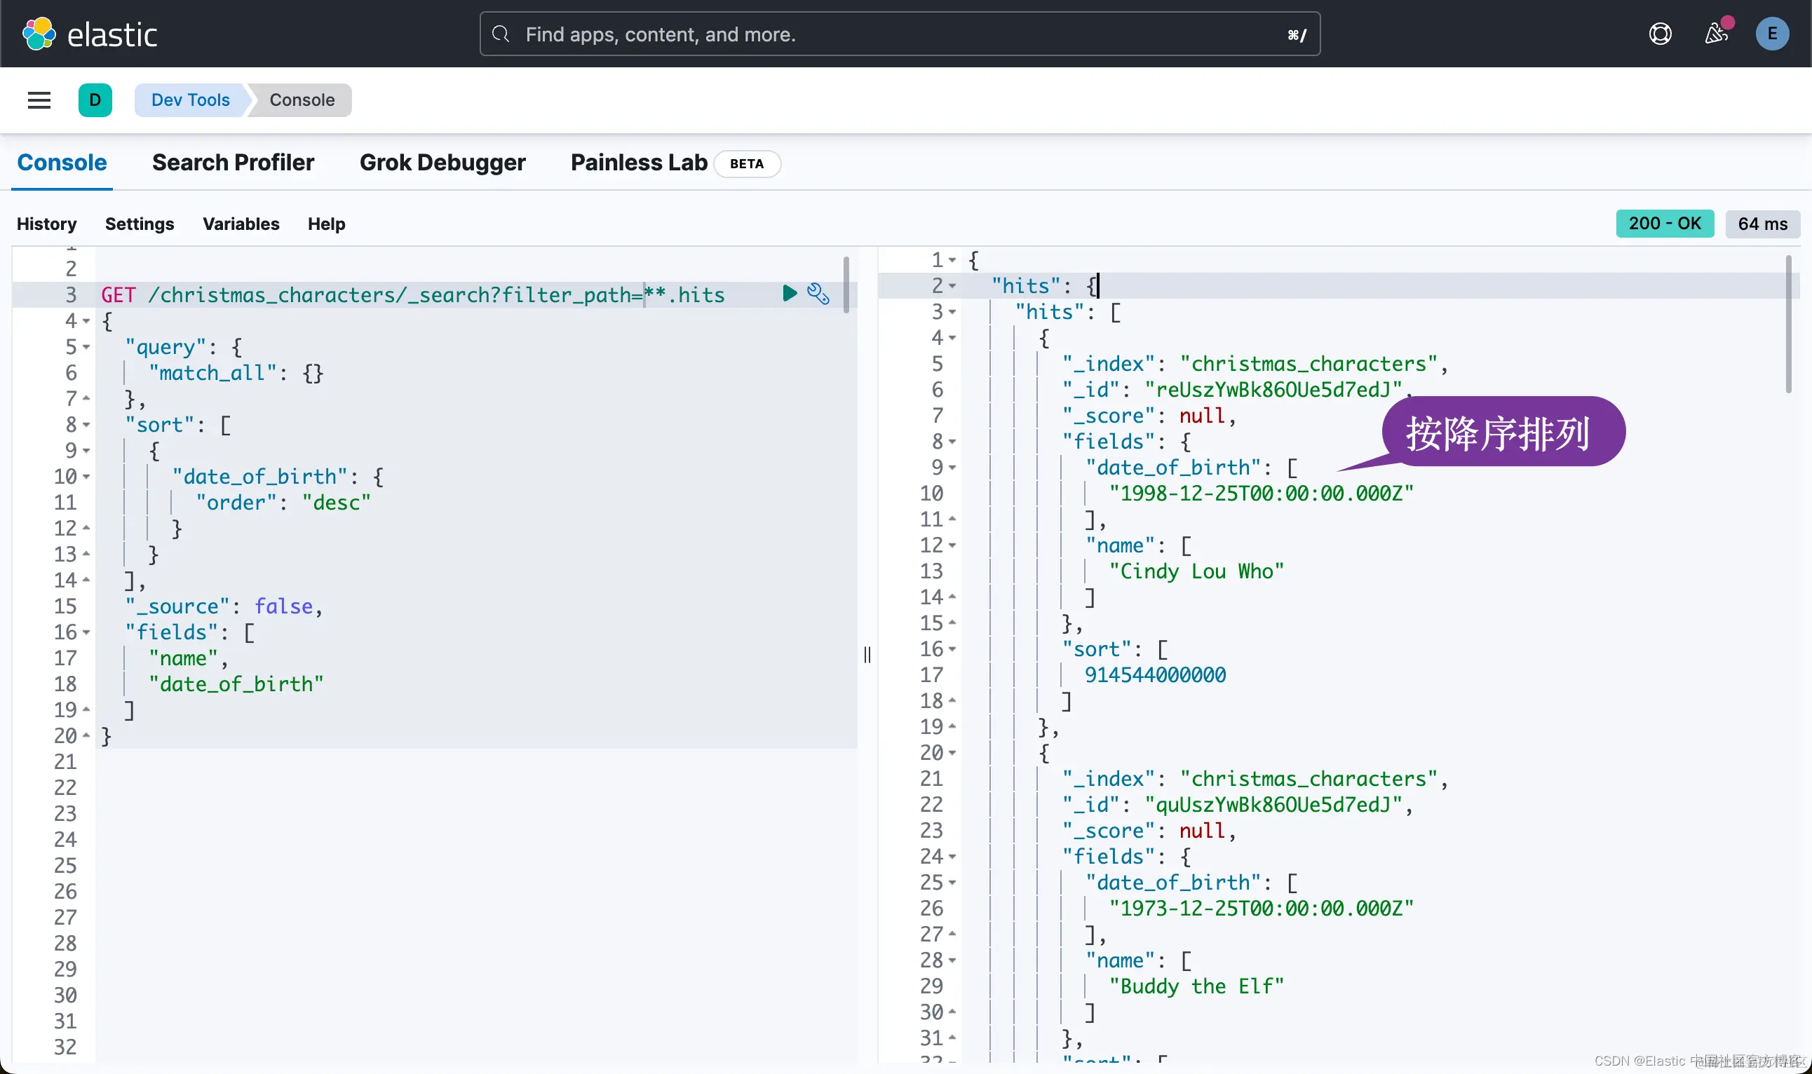Open the Grok Debugger tab
The height and width of the screenshot is (1074, 1812).
[x=442, y=163]
